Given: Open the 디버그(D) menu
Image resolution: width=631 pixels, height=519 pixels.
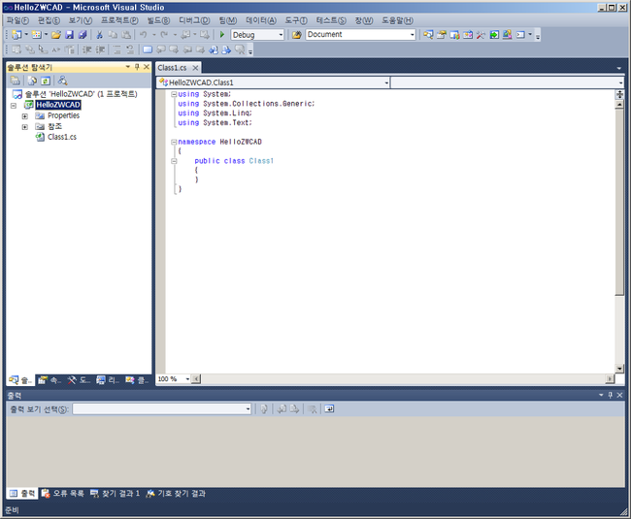Looking at the screenshot, I should 194,20.
